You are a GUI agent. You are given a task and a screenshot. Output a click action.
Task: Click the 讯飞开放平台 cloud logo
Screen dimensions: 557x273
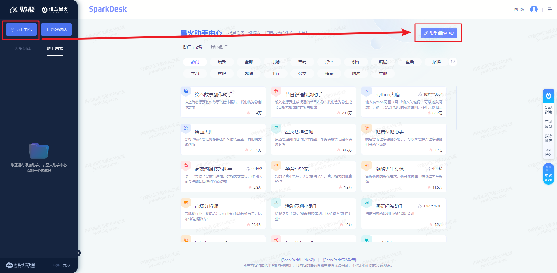[x=20, y=265]
